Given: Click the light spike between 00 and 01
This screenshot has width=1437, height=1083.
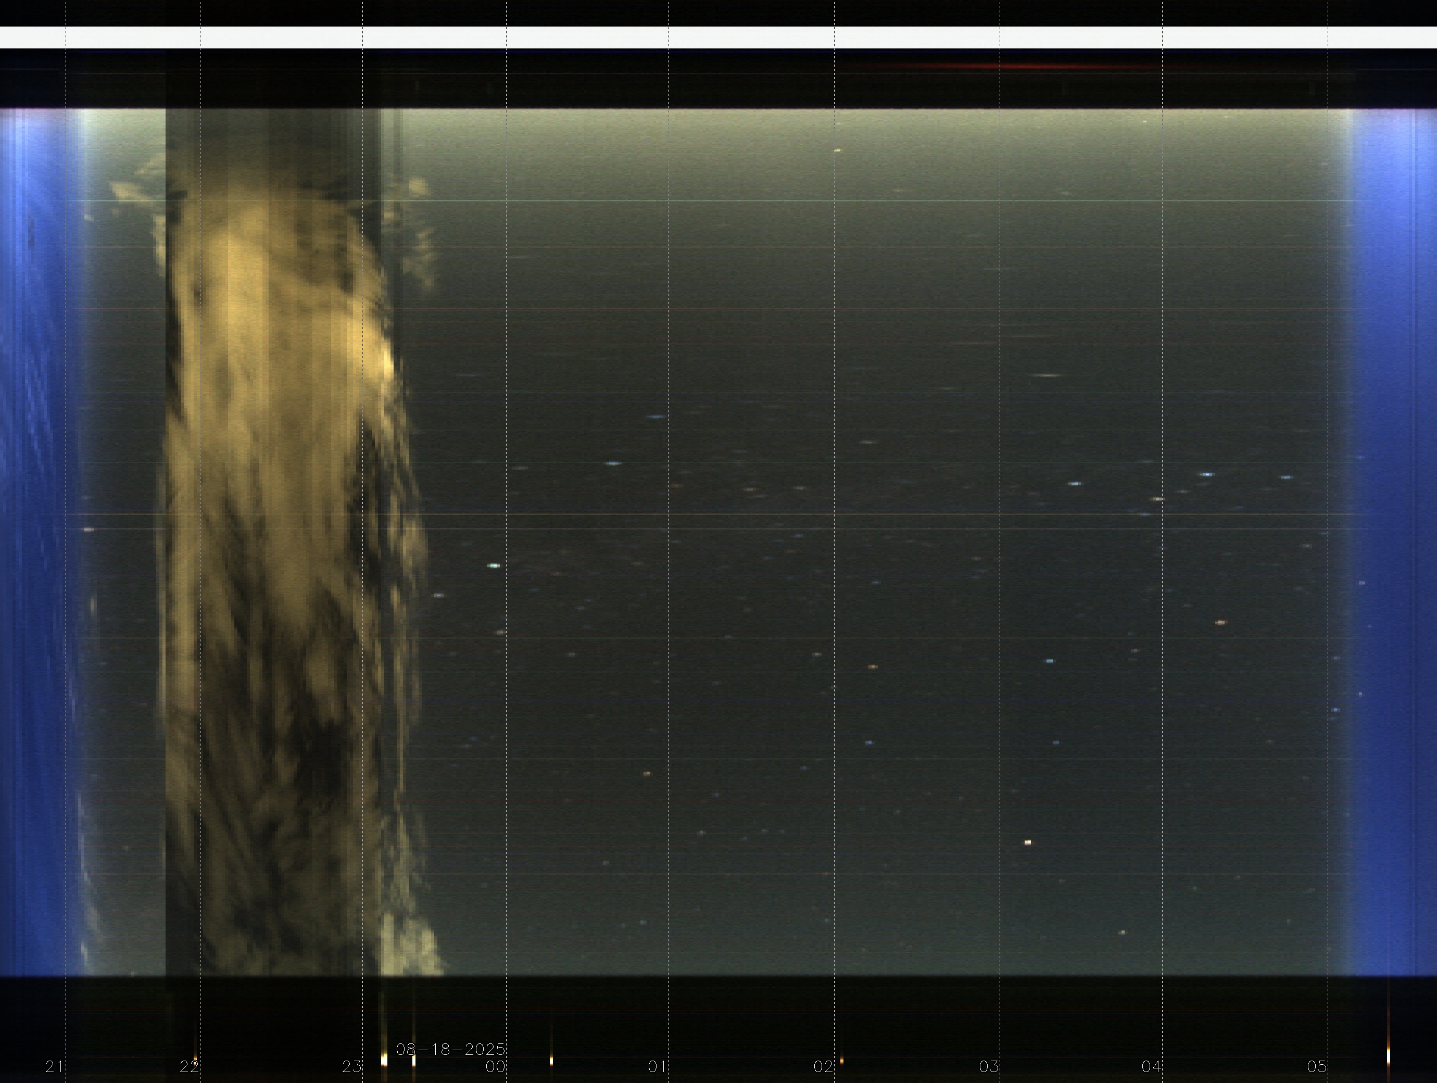Looking at the screenshot, I should [551, 1061].
